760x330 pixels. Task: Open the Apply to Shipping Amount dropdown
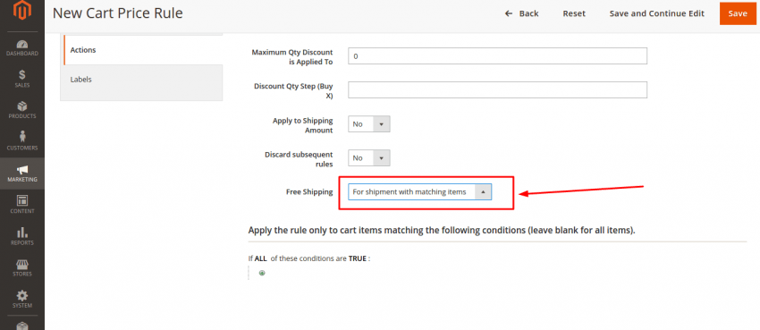(x=369, y=124)
